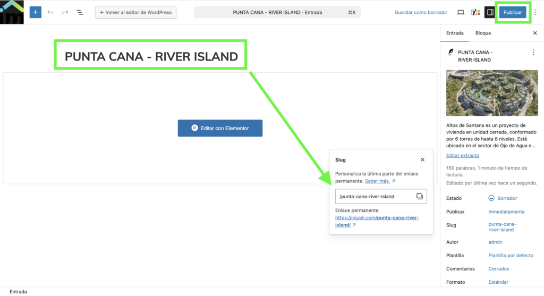Copy the slug with the copy icon
The height and width of the screenshot is (296, 544).
(x=419, y=197)
